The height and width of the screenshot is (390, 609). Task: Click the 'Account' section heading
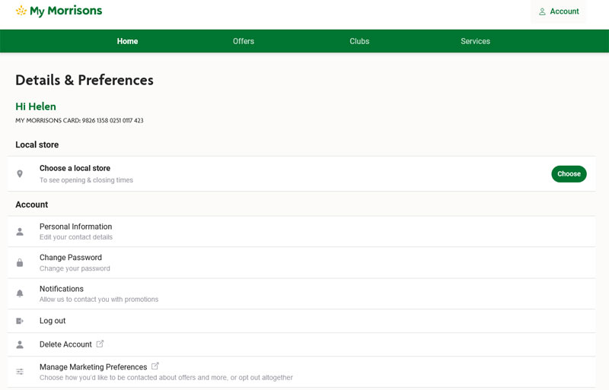pyautogui.click(x=31, y=205)
